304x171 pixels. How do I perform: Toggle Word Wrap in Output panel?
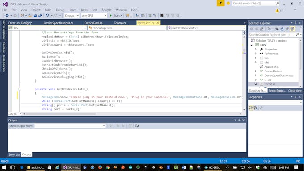(x=137, y=126)
